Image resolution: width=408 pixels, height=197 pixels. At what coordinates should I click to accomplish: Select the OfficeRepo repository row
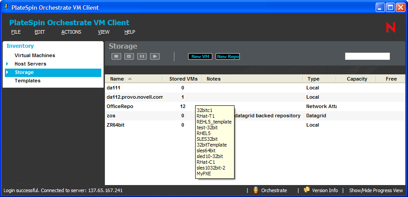255,106
